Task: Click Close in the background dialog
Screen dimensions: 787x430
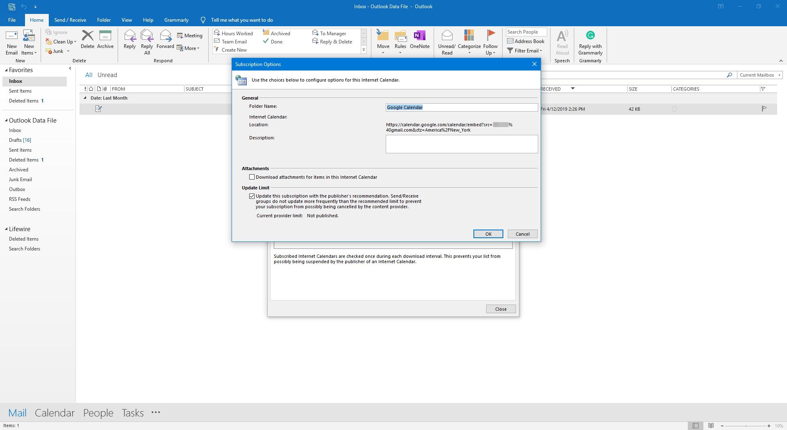Action: 501,309
